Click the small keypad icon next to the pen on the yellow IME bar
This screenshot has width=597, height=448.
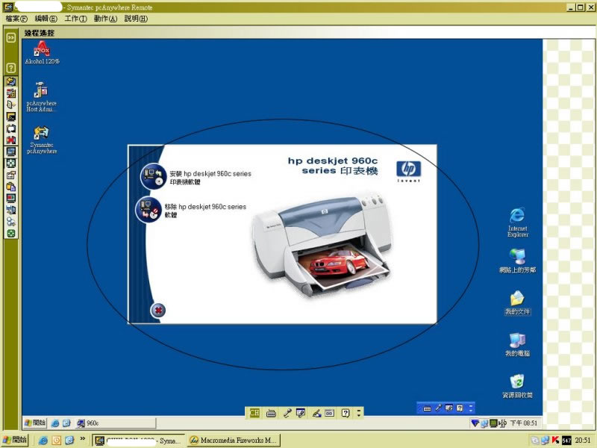(329, 413)
